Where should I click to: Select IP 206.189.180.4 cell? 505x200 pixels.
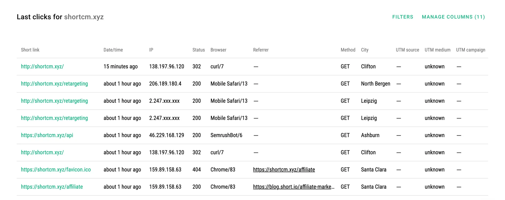pyautogui.click(x=165, y=84)
